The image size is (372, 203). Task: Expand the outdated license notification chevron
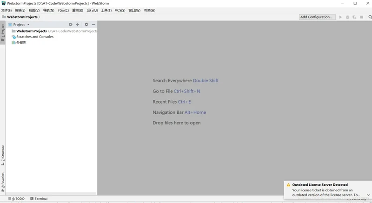pos(368,195)
